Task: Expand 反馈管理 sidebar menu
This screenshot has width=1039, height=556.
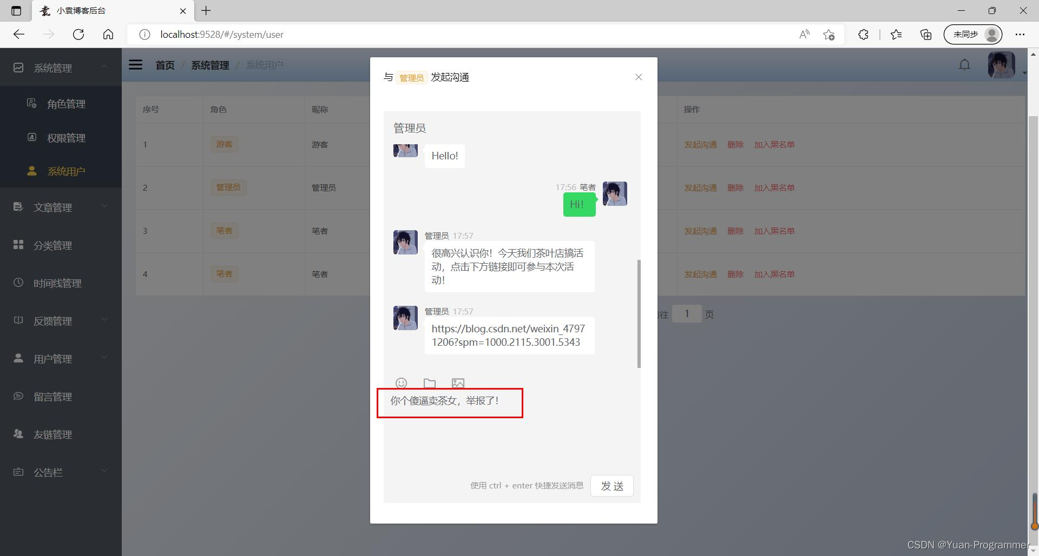Action: pos(61,321)
